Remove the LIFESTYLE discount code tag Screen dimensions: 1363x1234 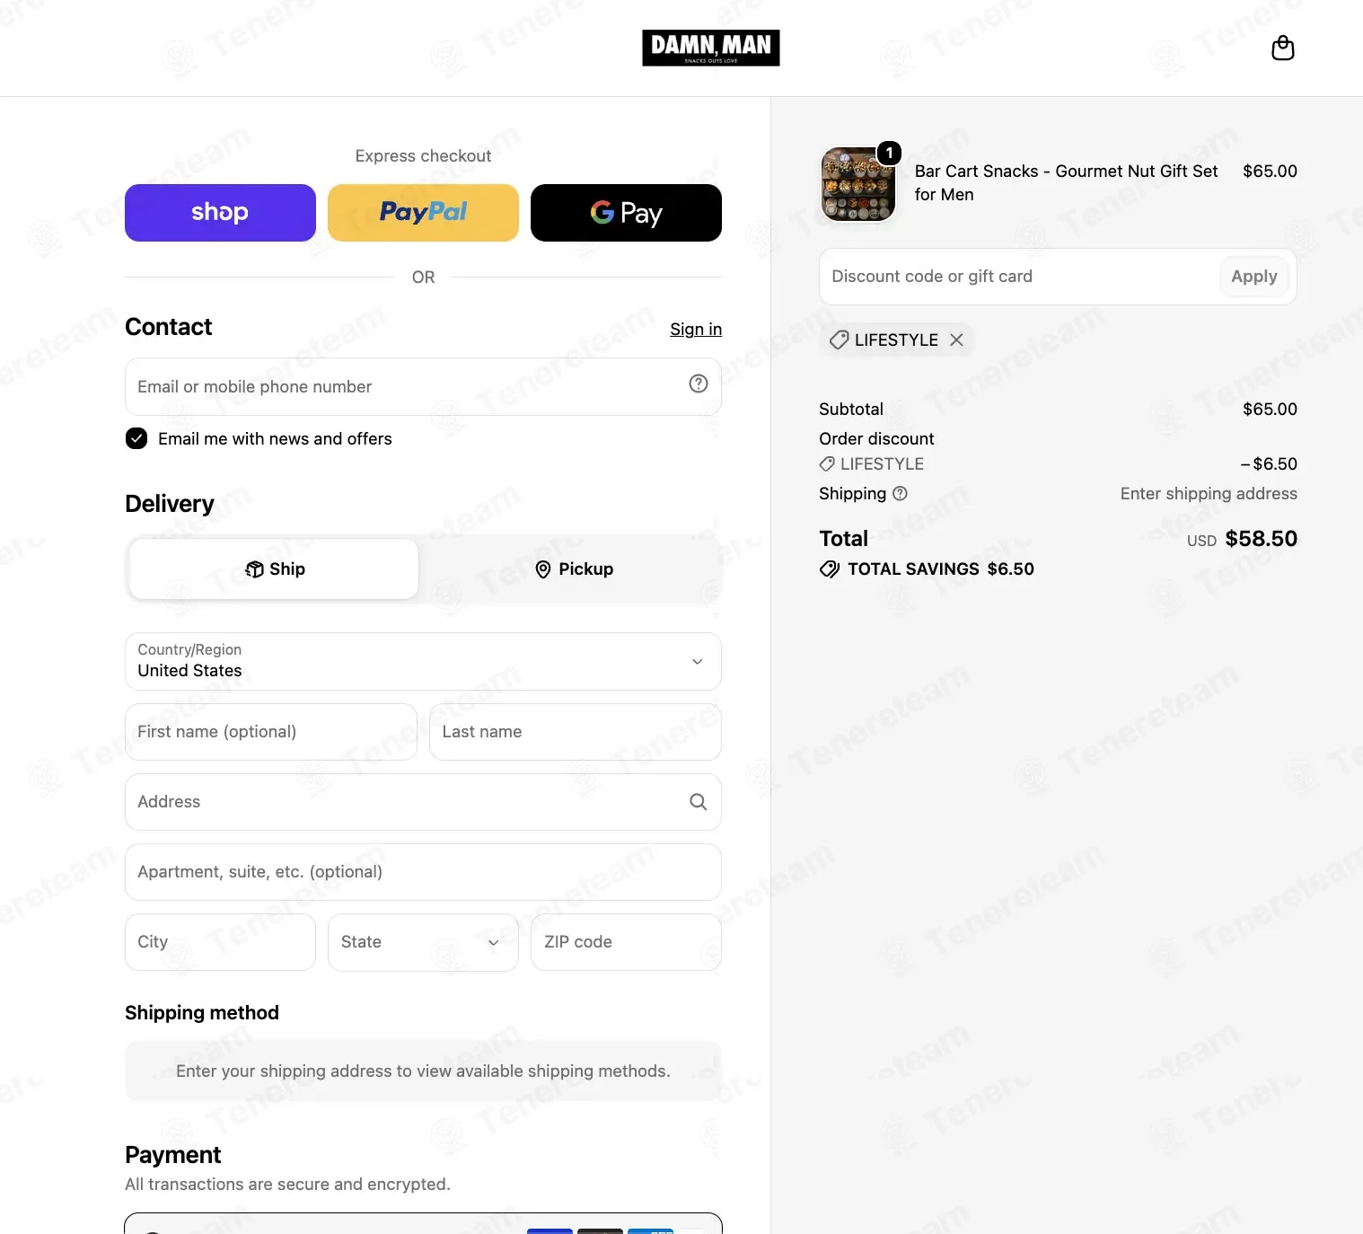(957, 339)
